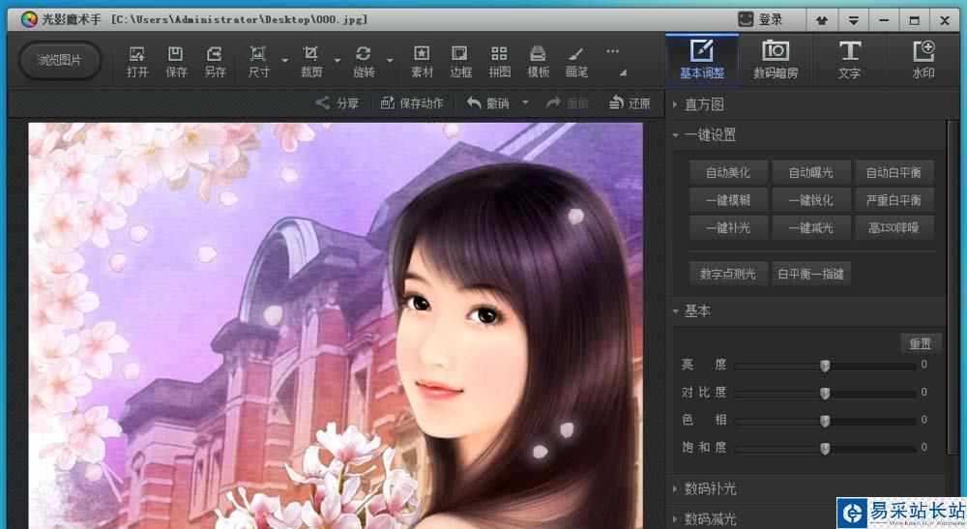Click the 数字点测光 button
The width and height of the screenshot is (967, 529).
tap(728, 274)
